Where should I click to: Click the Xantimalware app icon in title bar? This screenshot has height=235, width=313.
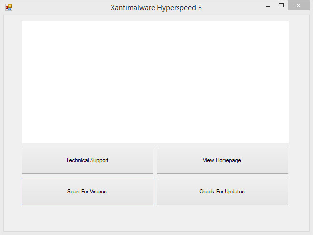(x=9, y=8)
